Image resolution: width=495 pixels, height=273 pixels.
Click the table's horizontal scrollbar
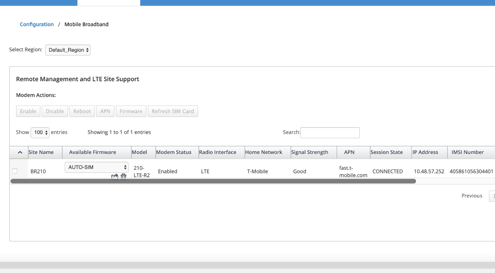(x=213, y=181)
